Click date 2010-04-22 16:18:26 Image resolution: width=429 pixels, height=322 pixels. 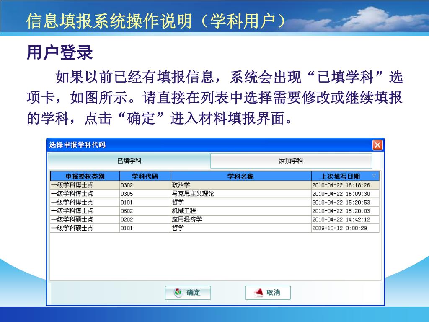click(341, 185)
